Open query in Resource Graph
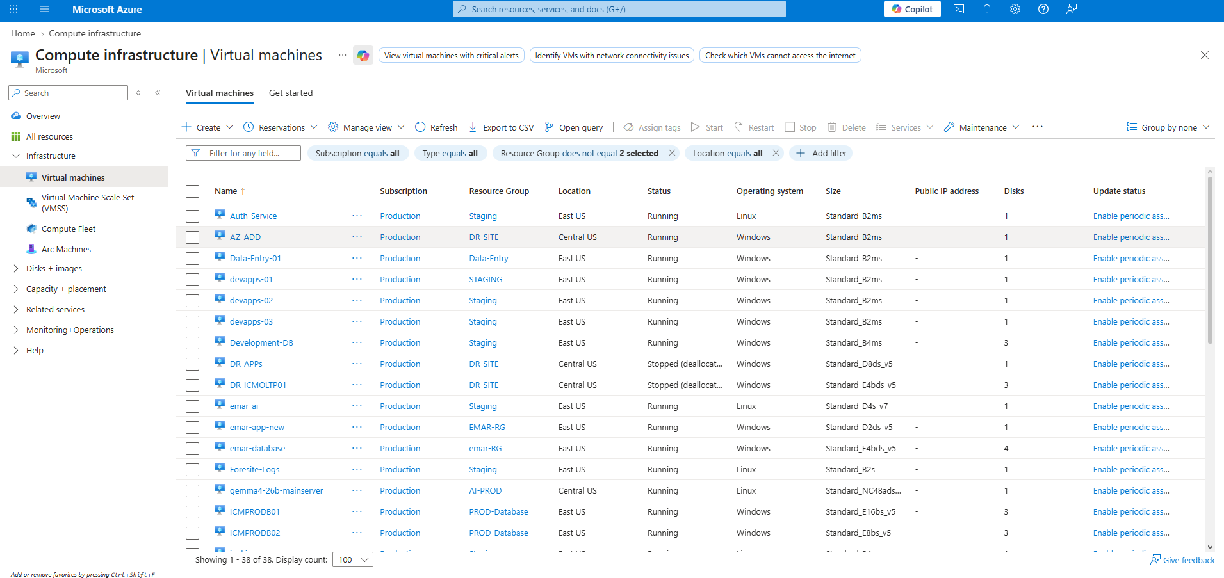1224x578 pixels. [x=573, y=127]
